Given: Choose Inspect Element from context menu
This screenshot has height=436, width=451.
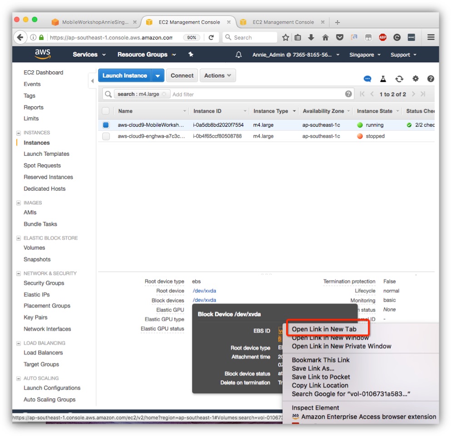Looking at the screenshot, I should (315, 407).
